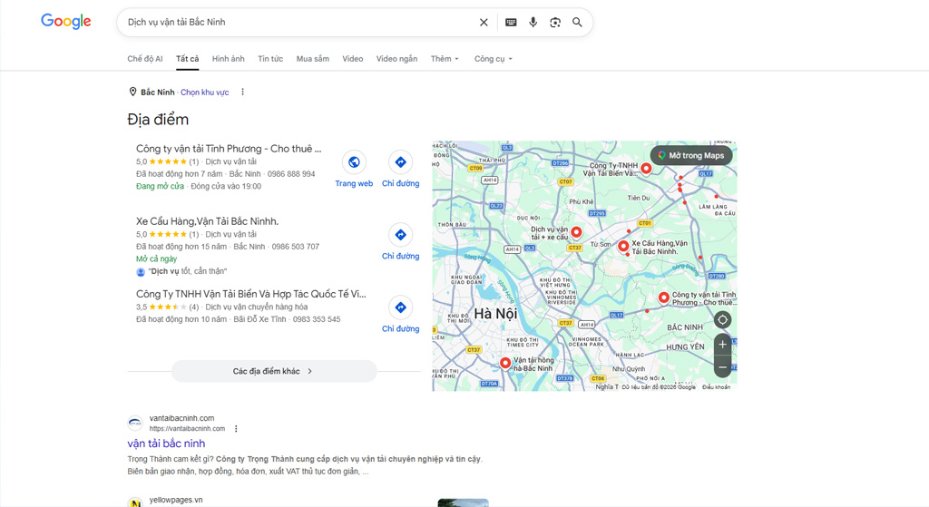Click yellowpages.vn site name
This screenshot has width=929, height=507.
(176, 500)
